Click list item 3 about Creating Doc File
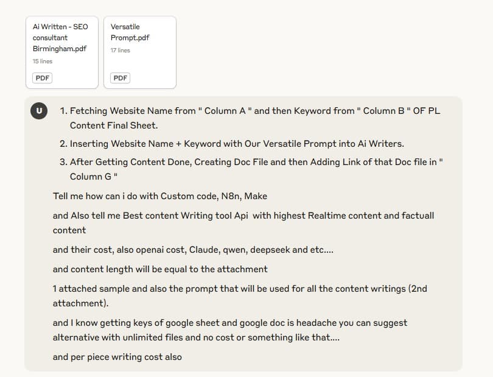493x377 pixels. tap(251, 169)
